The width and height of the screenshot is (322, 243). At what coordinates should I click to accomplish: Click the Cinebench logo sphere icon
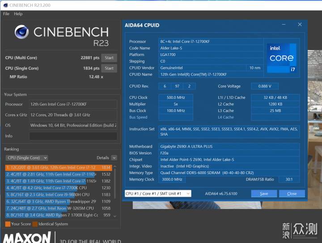coord(21,32)
